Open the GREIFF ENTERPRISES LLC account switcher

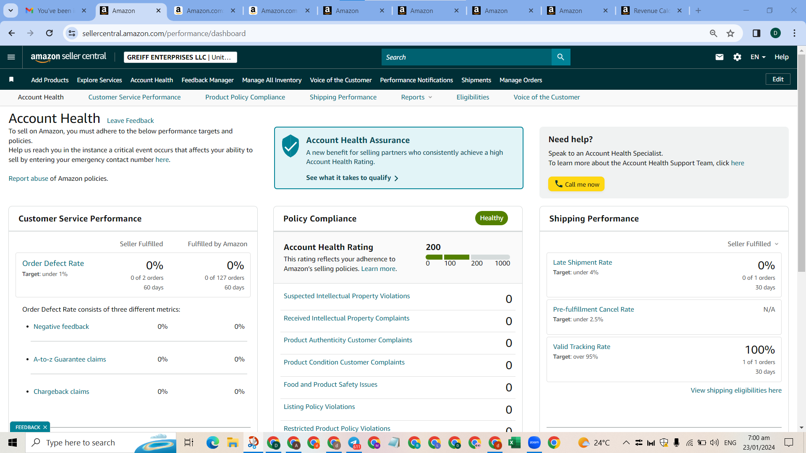pyautogui.click(x=180, y=57)
